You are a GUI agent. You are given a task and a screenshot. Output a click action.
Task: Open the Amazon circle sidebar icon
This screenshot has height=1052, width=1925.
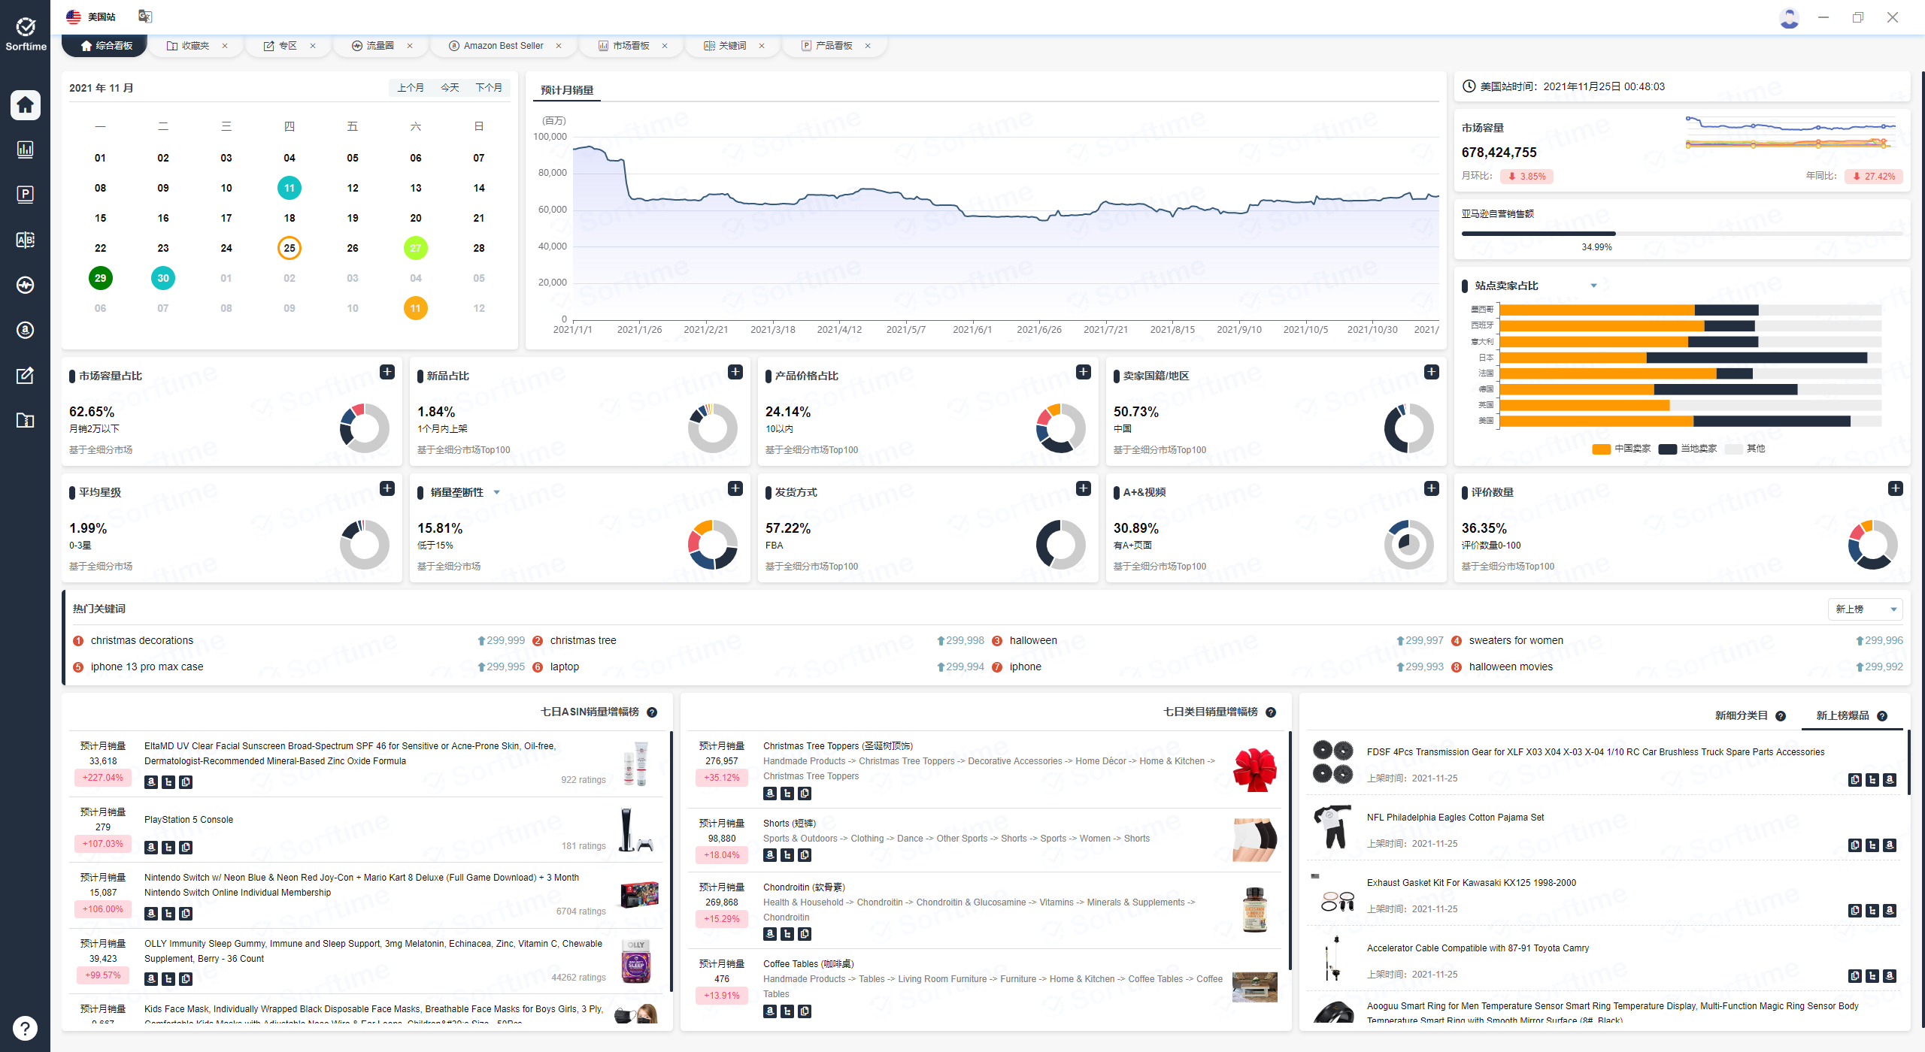coord(25,330)
